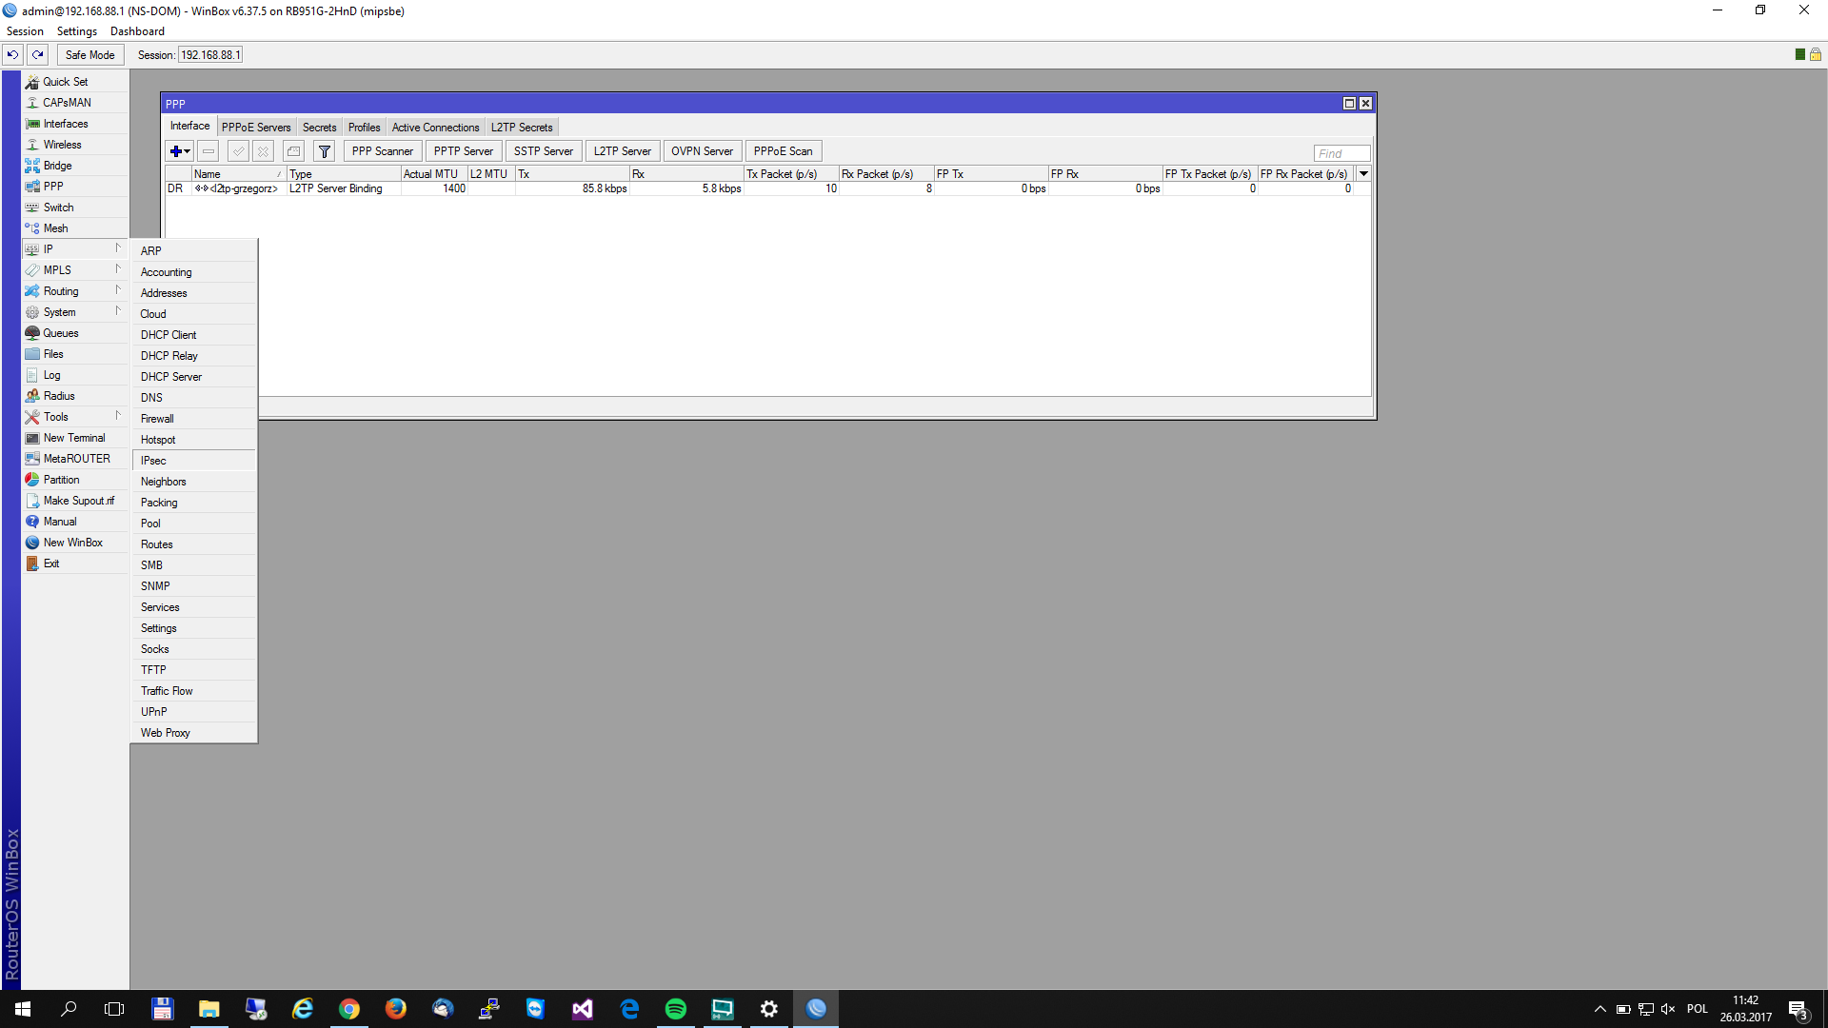
Task: Open Partition in sidebar
Action: 75,480
